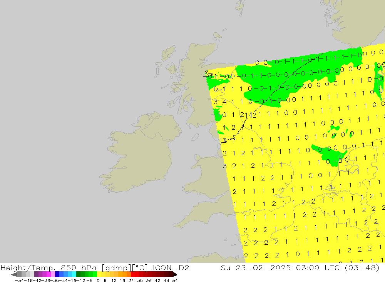This screenshot has width=385, height=282.
Task: Click the 'UTC' timezone label
Action: 332,267
